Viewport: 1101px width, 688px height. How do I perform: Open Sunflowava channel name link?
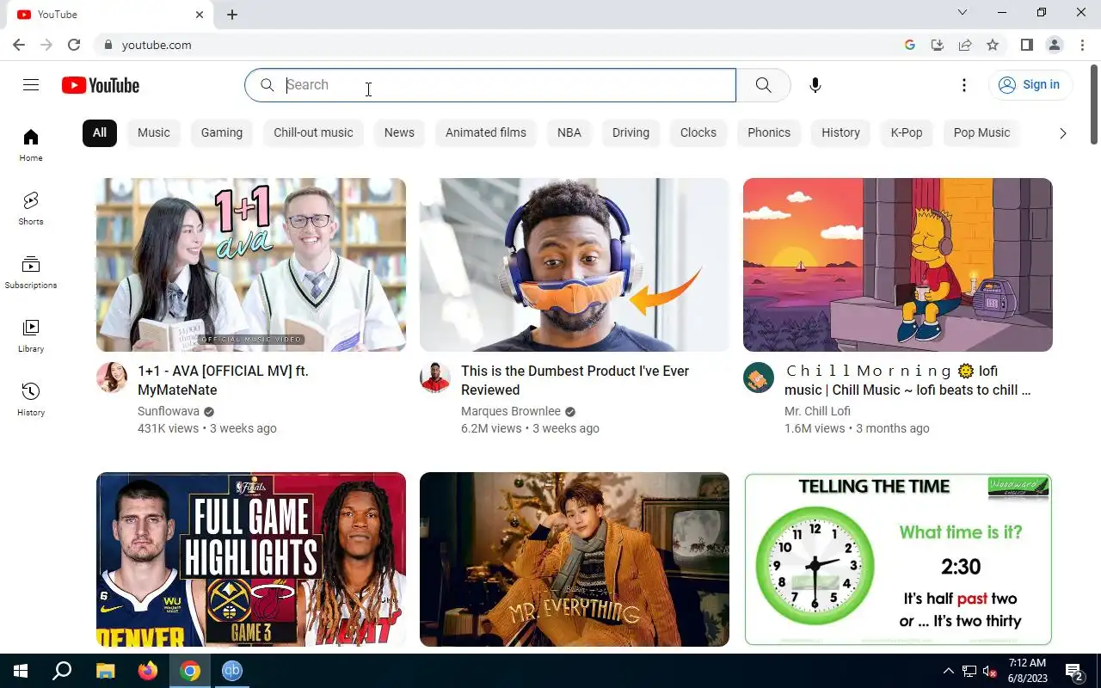[x=169, y=411]
